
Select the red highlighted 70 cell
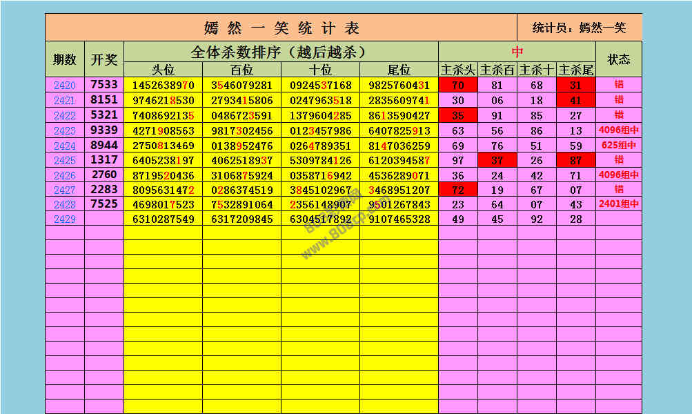click(x=458, y=86)
